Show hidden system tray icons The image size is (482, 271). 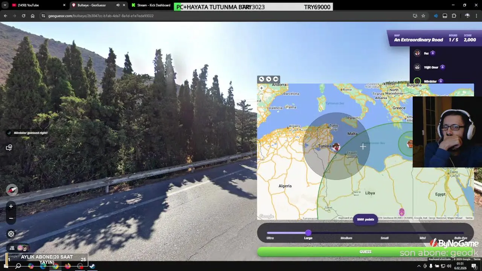pos(419,266)
